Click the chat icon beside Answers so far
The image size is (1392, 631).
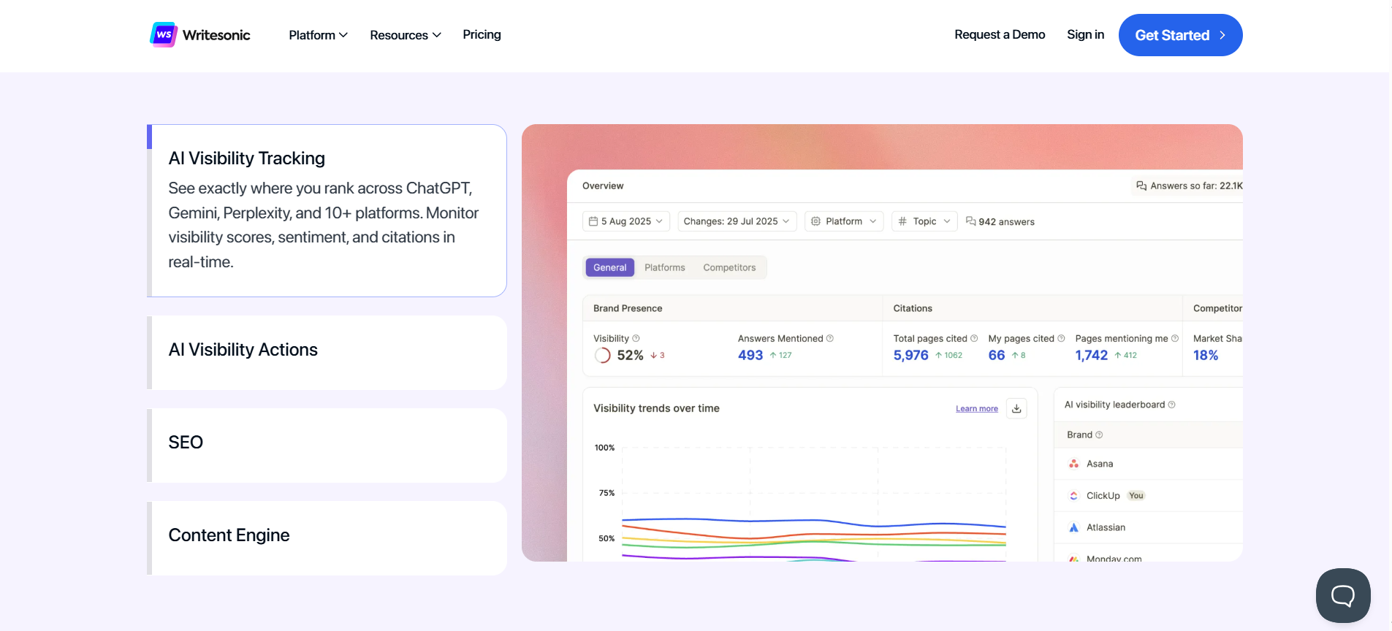[1141, 186]
